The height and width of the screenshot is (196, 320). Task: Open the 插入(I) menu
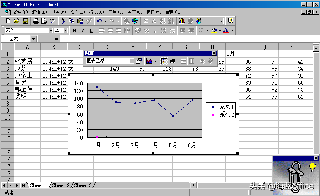[x=77, y=12]
